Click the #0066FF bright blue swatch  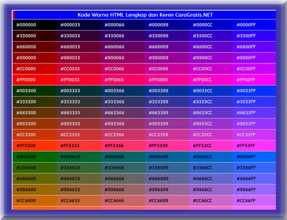click(x=254, y=157)
